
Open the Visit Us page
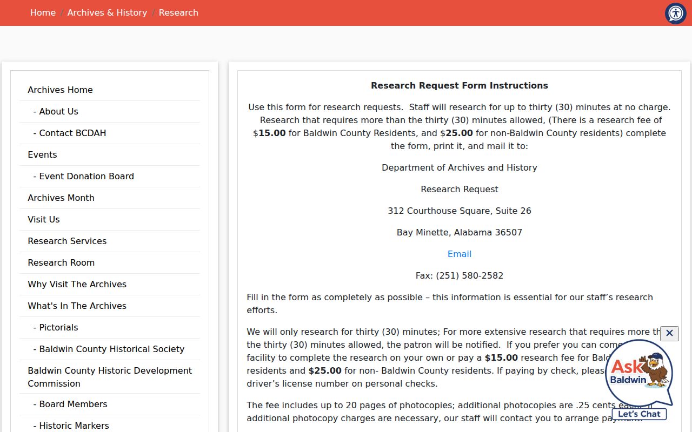click(110, 219)
